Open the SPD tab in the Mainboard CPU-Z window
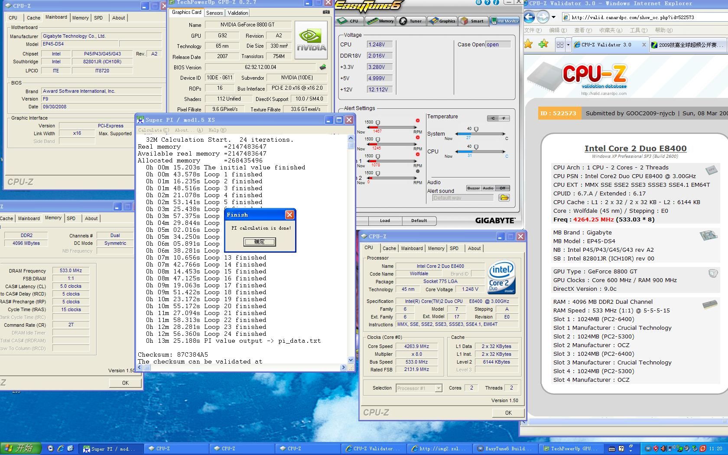728x455 pixels. click(98, 18)
